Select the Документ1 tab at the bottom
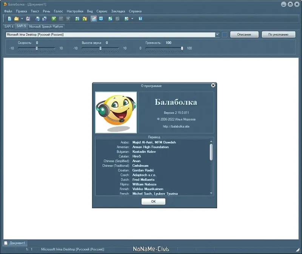The width and height of the screenshot is (302, 254). [15, 243]
